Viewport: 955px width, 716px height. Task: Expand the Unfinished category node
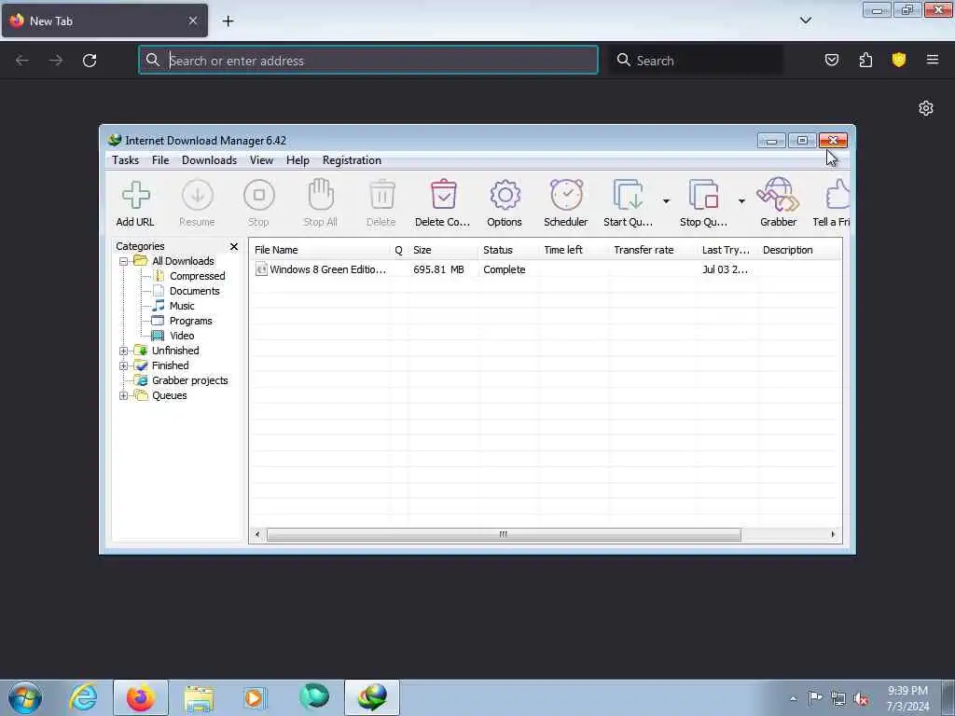click(x=124, y=351)
